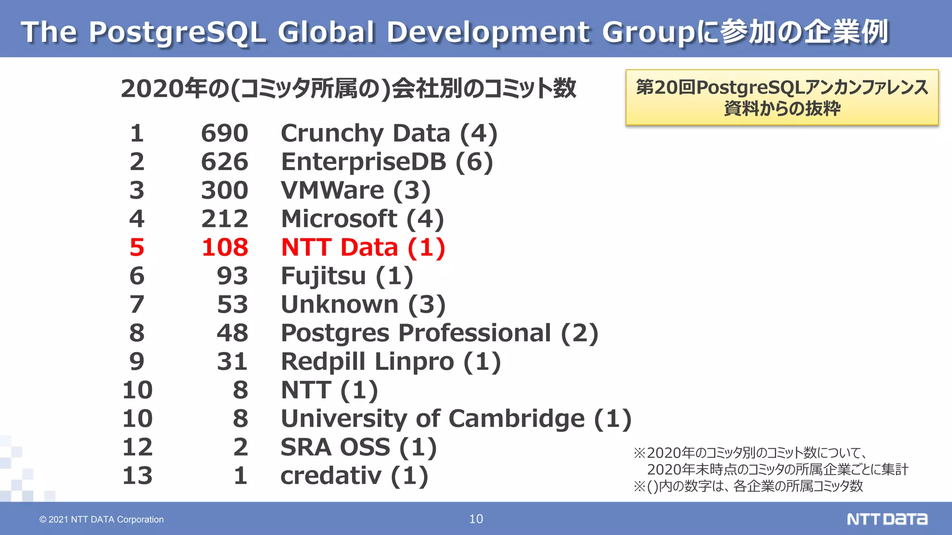Select 'EnterpriseDB (6)' row text
Viewport: 952px width, 535px height.
(387, 162)
